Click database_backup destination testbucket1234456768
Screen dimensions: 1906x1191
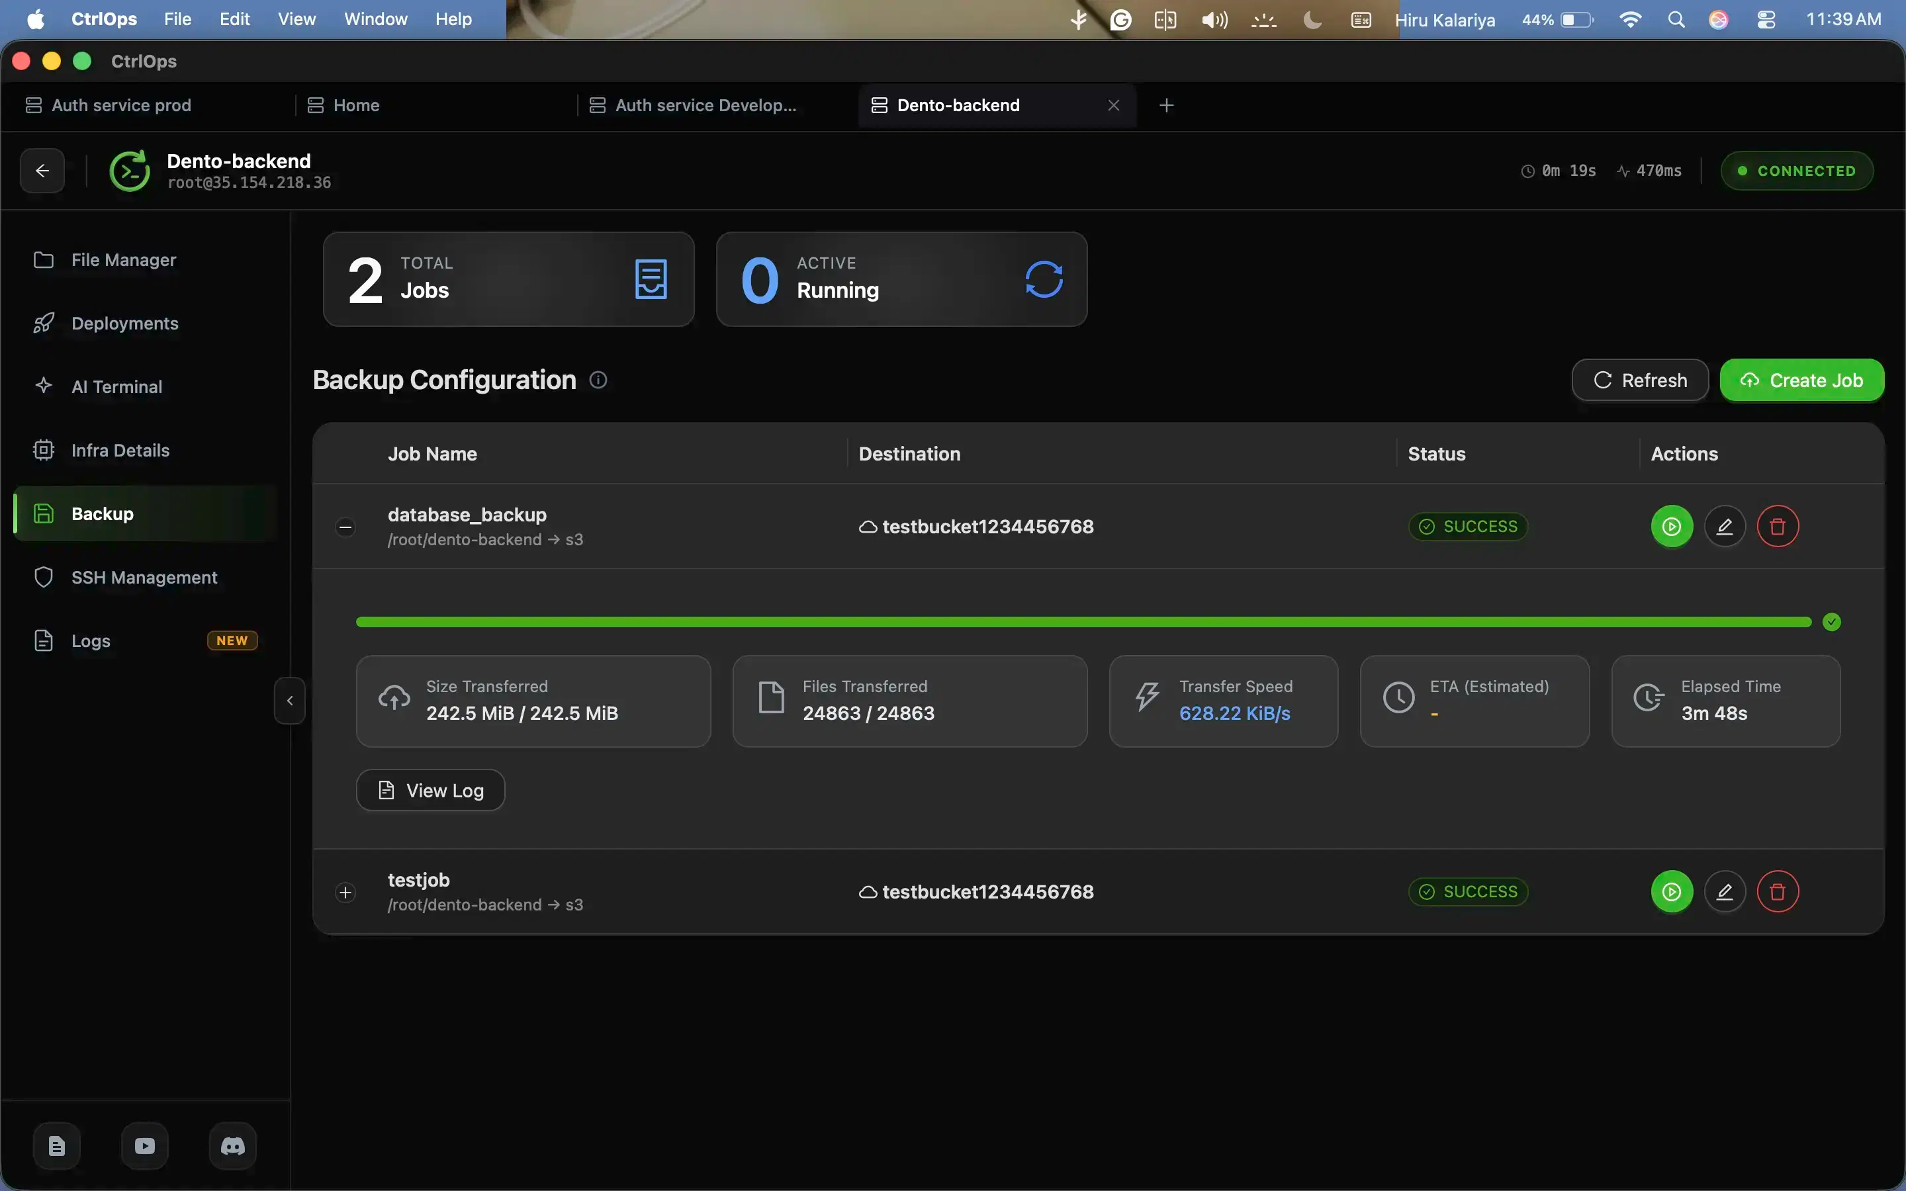(x=977, y=526)
